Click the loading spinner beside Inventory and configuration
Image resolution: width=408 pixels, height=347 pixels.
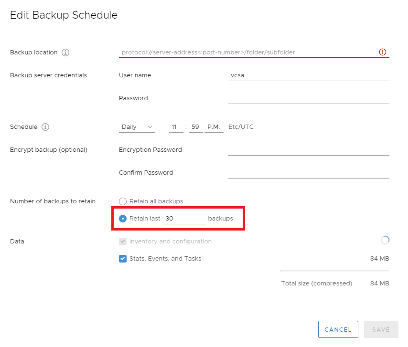pos(385,240)
